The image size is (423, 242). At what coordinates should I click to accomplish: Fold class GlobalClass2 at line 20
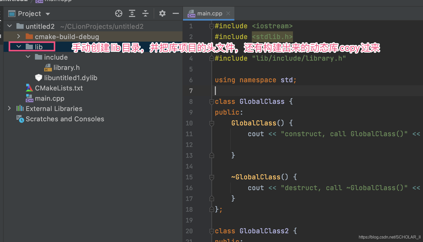(x=212, y=231)
